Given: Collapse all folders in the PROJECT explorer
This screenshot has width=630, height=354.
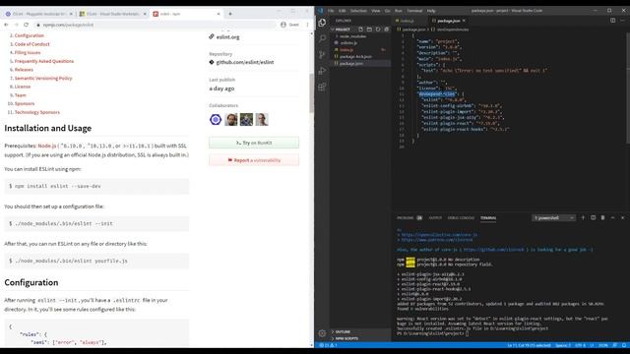Looking at the screenshot, I should (x=387, y=29).
